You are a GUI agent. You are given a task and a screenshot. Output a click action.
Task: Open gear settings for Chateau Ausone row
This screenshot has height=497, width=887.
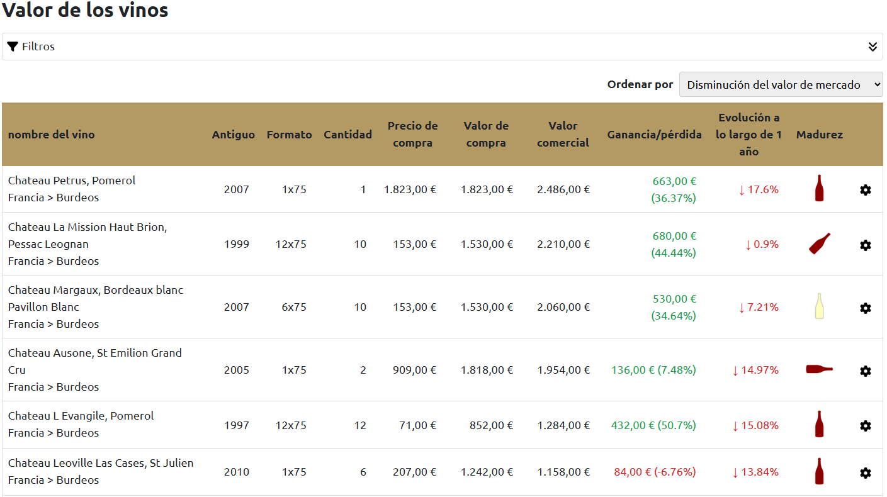point(866,371)
